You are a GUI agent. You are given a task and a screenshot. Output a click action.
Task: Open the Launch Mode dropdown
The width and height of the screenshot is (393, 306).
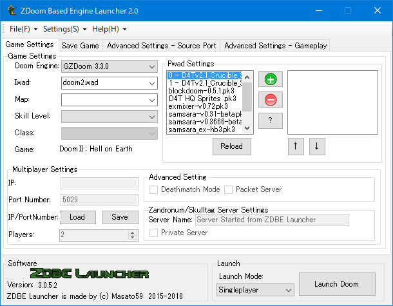click(x=255, y=290)
